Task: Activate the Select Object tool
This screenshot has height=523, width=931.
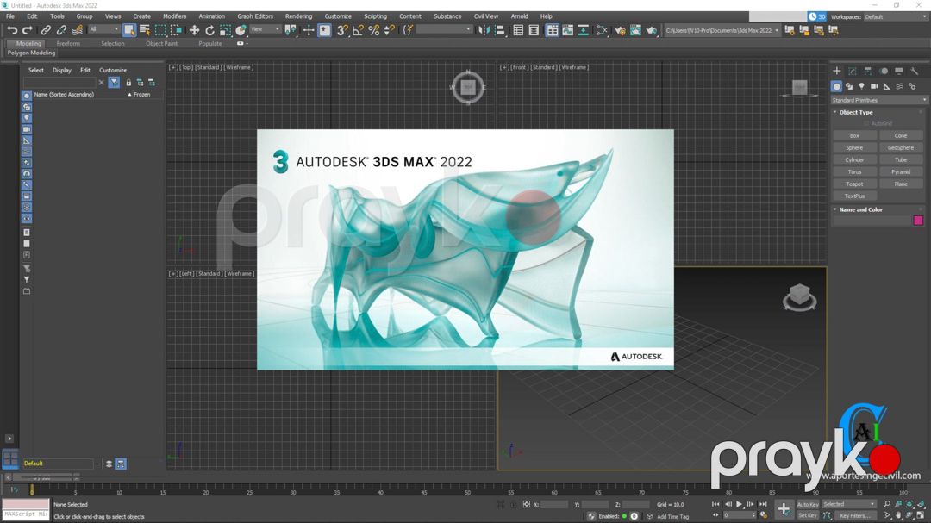Action: click(128, 30)
